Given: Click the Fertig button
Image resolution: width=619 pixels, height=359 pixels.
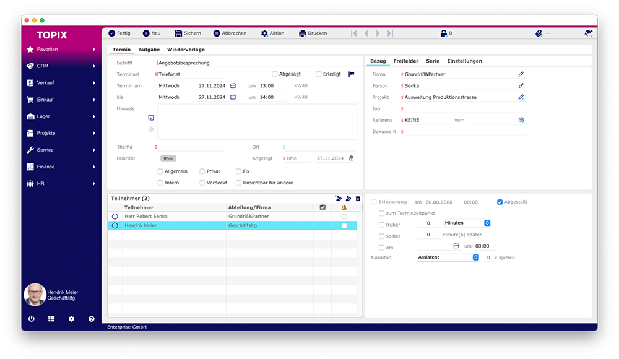Looking at the screenshot, I should [119, 33].
